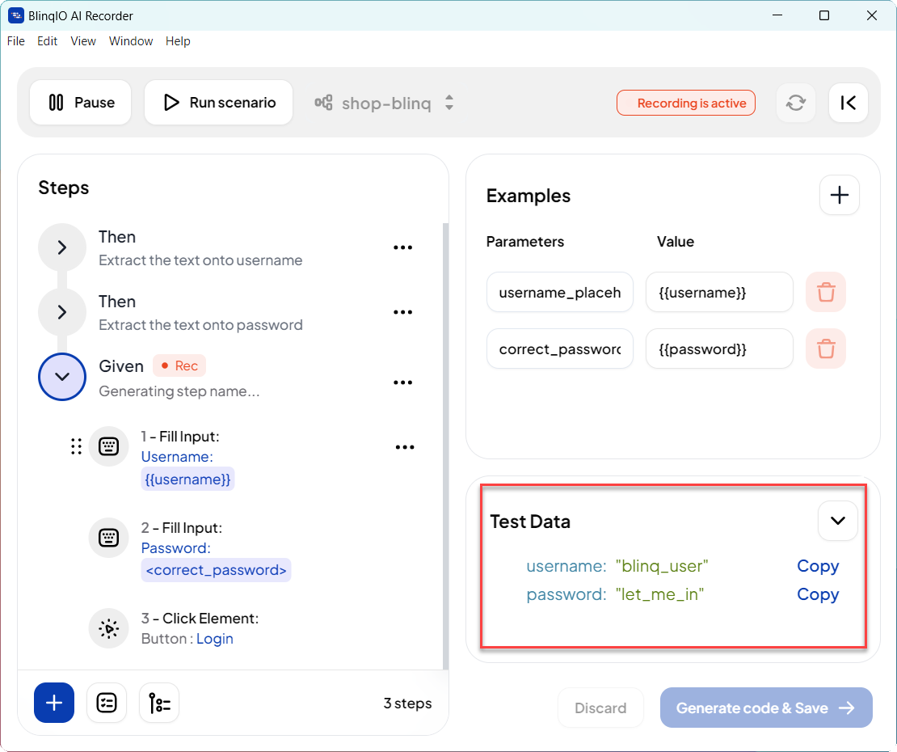Expand the 'Extract the text onto password' step
Viewport: 897px width, 752px height.
pyautogui.click(x=61, y=312)
